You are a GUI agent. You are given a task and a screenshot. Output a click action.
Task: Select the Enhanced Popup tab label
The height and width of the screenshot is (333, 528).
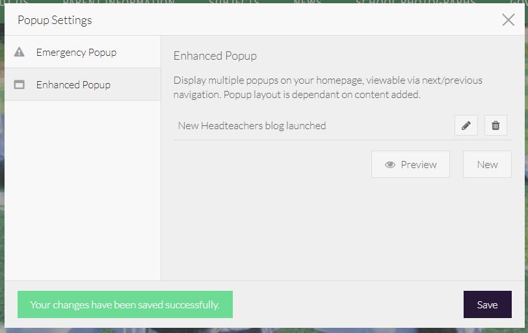click(73, 84)
